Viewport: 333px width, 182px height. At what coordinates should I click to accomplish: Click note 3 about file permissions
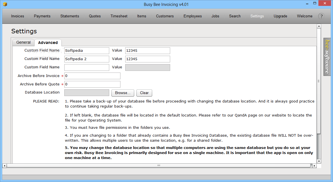pos(117,128)
